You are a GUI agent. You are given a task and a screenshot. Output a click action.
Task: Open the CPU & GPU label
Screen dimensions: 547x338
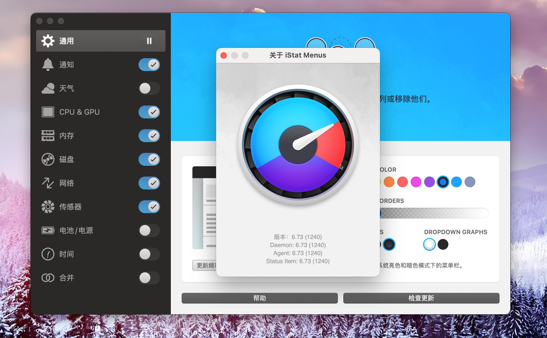point(79,112)
